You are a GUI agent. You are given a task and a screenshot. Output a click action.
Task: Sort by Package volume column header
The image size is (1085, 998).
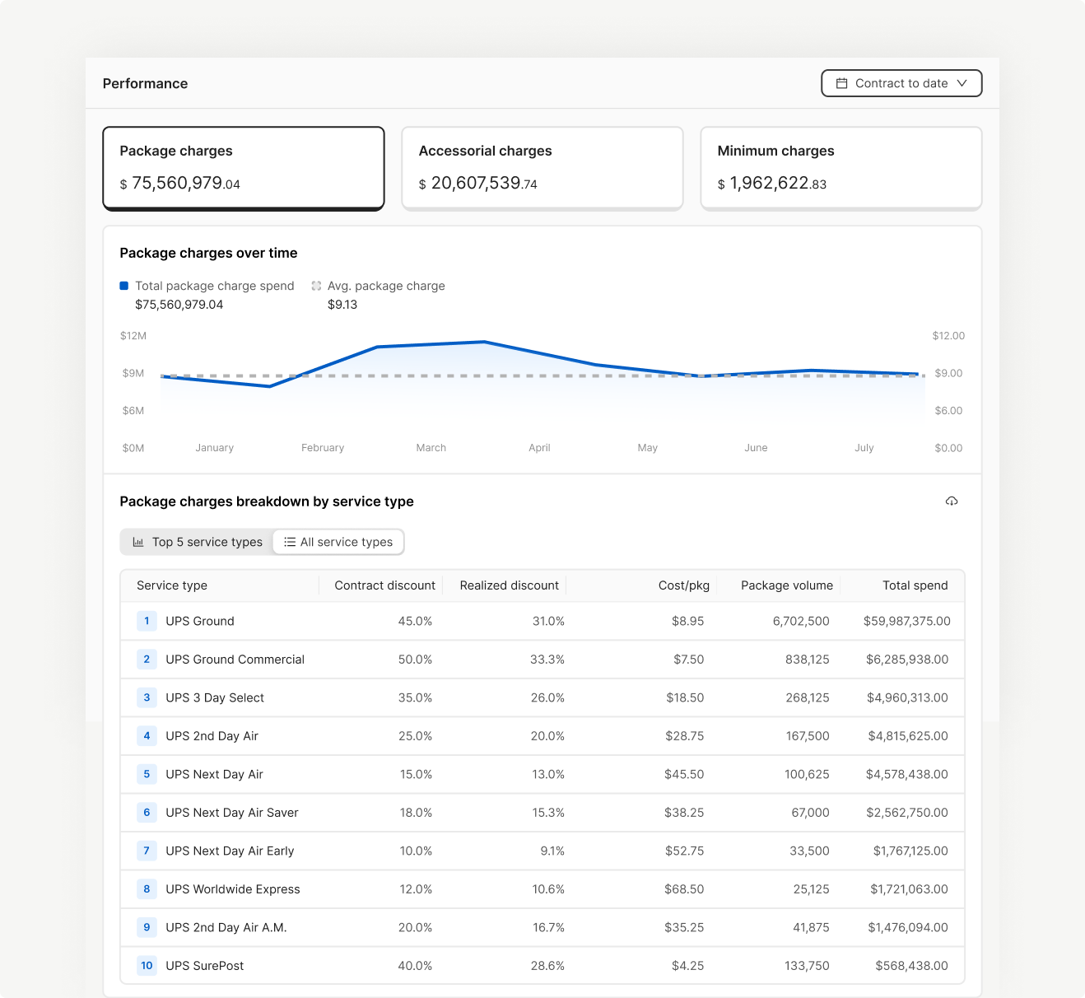tap(786, 585)
